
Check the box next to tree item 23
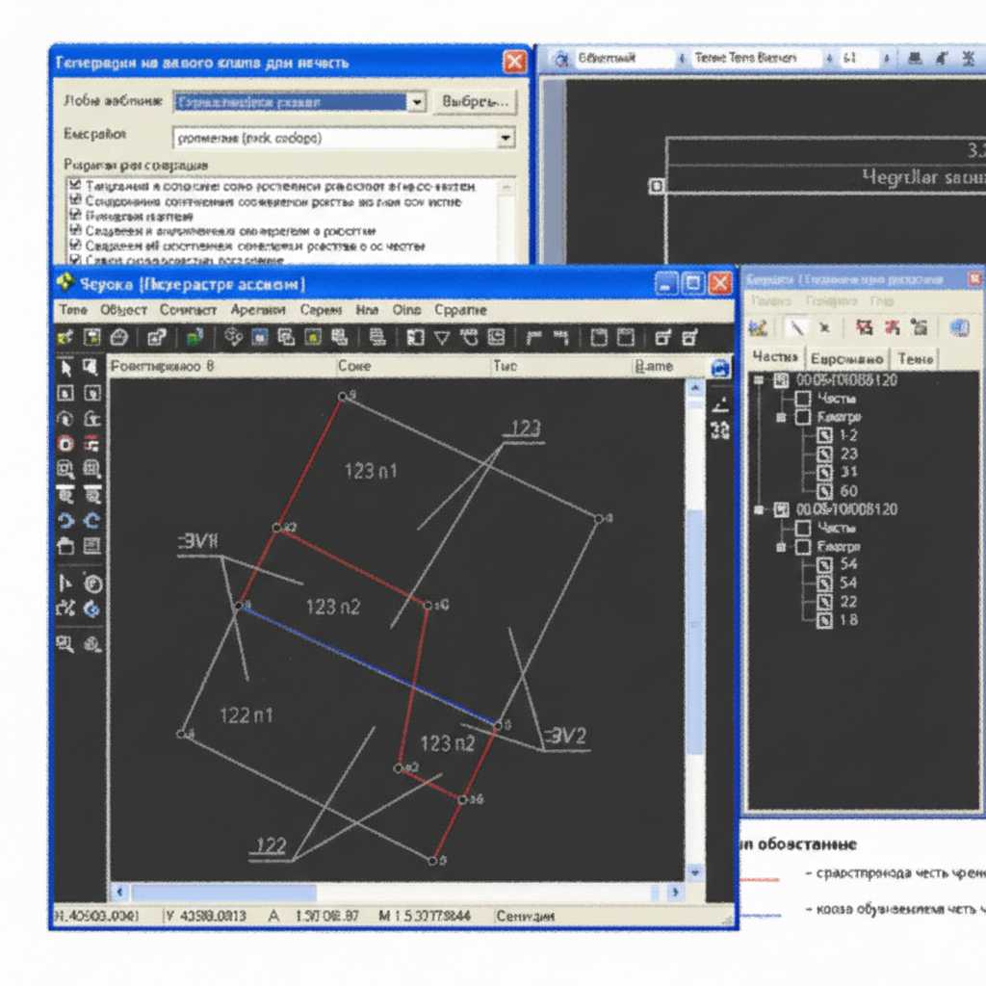click(824, 454)
